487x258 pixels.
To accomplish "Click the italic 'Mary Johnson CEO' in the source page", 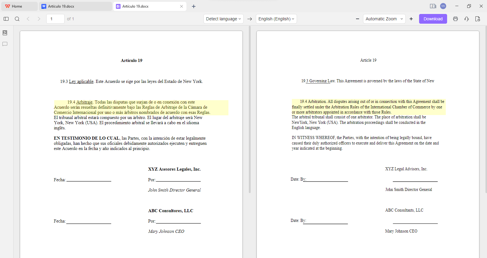I will [x=166, y=231].
